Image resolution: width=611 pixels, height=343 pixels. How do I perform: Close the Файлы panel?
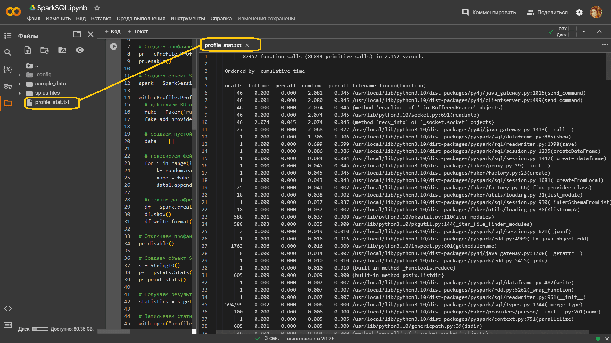91,34
